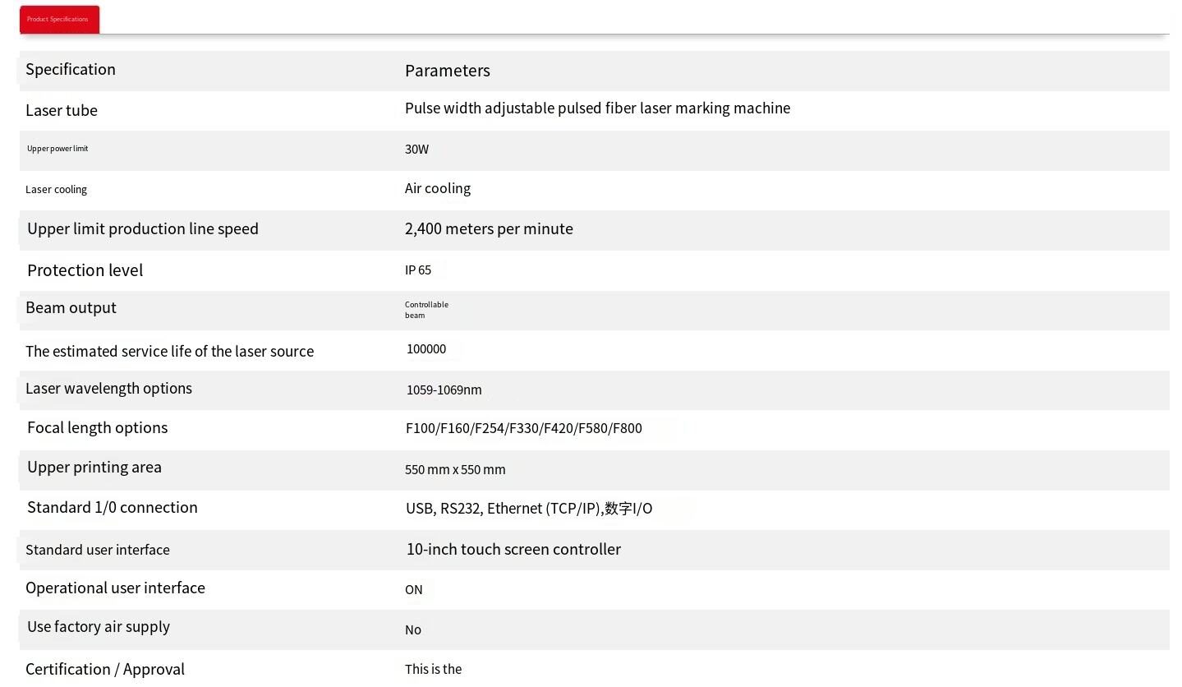Select the 100000 service life value
Screen dimensions: 1182x687
pyautogui.click(x=426, y=349)
